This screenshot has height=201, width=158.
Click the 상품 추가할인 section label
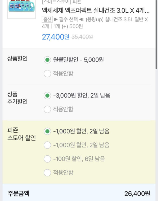point(17,98)
